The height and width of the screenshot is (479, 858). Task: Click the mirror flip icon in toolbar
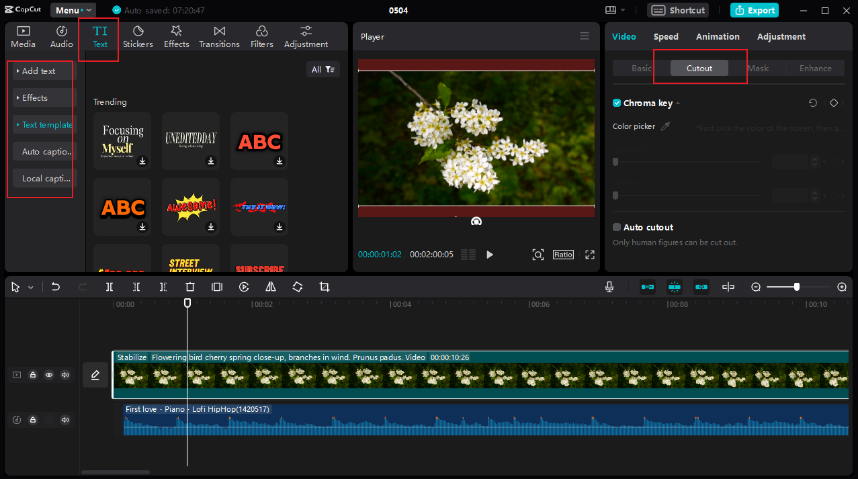coord(271,287)
